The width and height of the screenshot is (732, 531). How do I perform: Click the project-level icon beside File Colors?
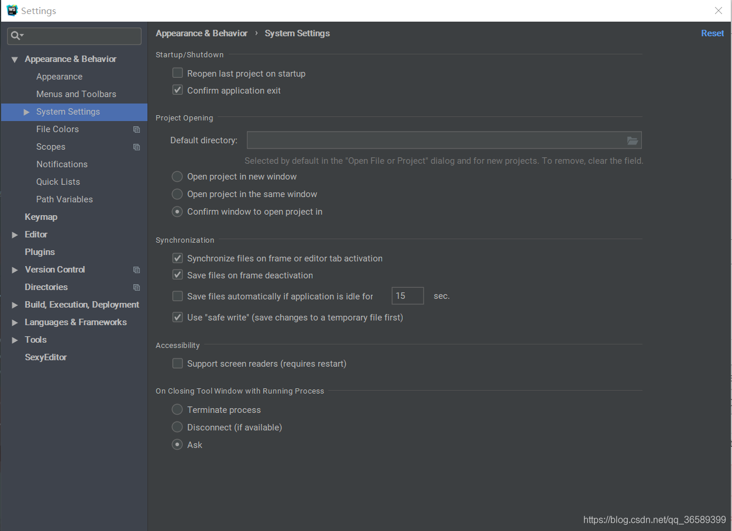[x=136, y=129]
